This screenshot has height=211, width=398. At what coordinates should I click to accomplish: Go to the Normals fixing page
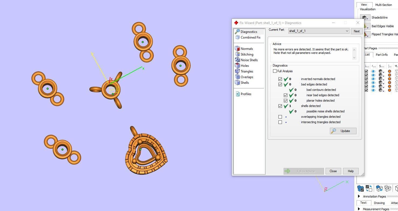click(x=244, y=49)
